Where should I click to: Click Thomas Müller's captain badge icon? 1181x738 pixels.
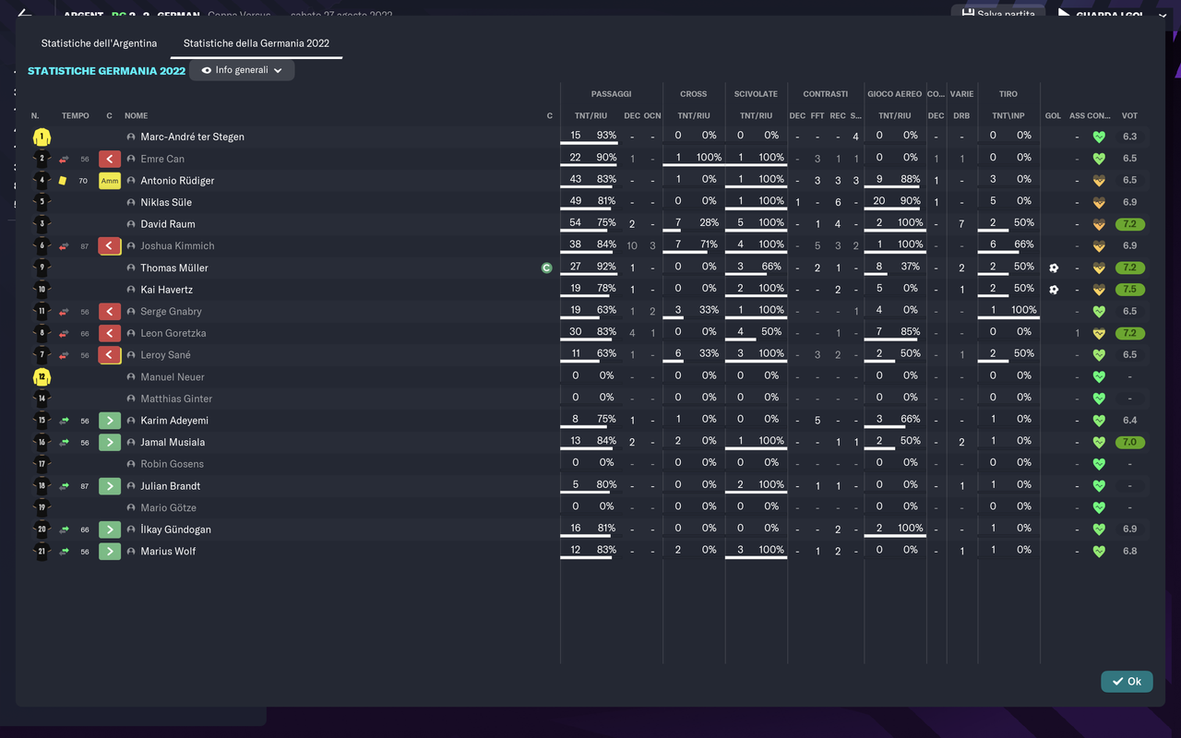[x=547, y=268]
